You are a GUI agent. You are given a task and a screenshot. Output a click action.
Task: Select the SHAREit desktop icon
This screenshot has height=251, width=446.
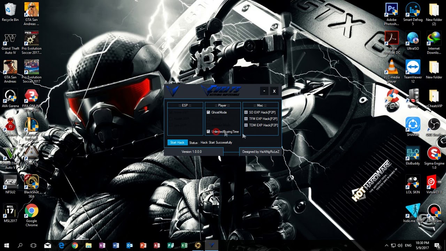(x=413, y=127)
